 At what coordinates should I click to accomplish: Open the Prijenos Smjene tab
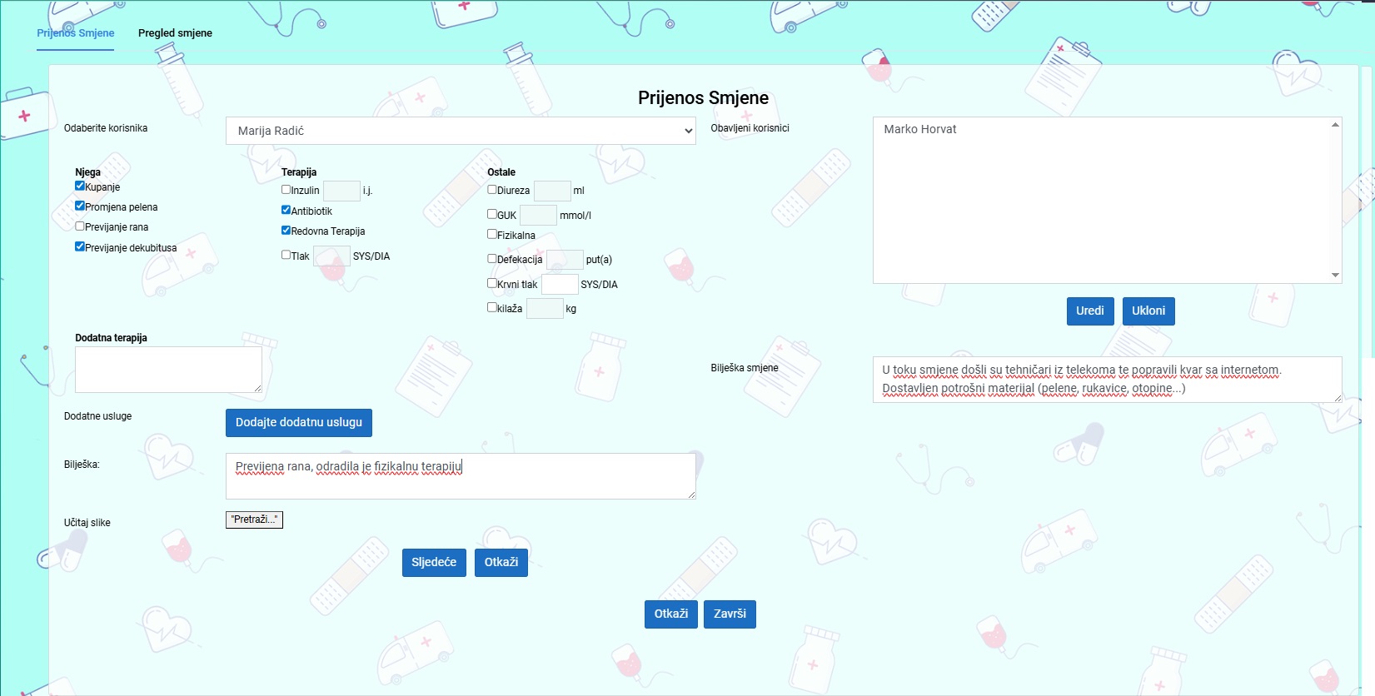coord(76,33)
